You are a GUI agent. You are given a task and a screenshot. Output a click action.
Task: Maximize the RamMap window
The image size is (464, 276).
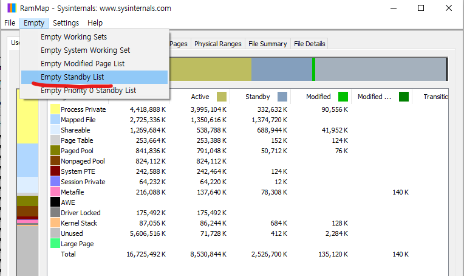(x=421, y=9)
